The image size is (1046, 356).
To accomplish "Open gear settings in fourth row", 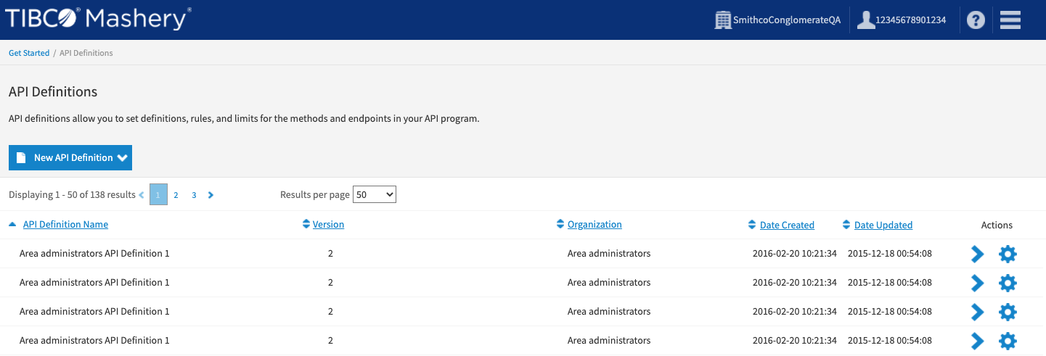I will [1008, 341].
